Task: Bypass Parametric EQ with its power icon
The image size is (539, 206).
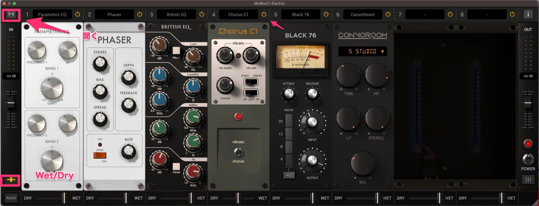Action: pos(77,15)
